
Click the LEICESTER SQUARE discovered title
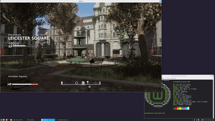click(x=29, y=38)
